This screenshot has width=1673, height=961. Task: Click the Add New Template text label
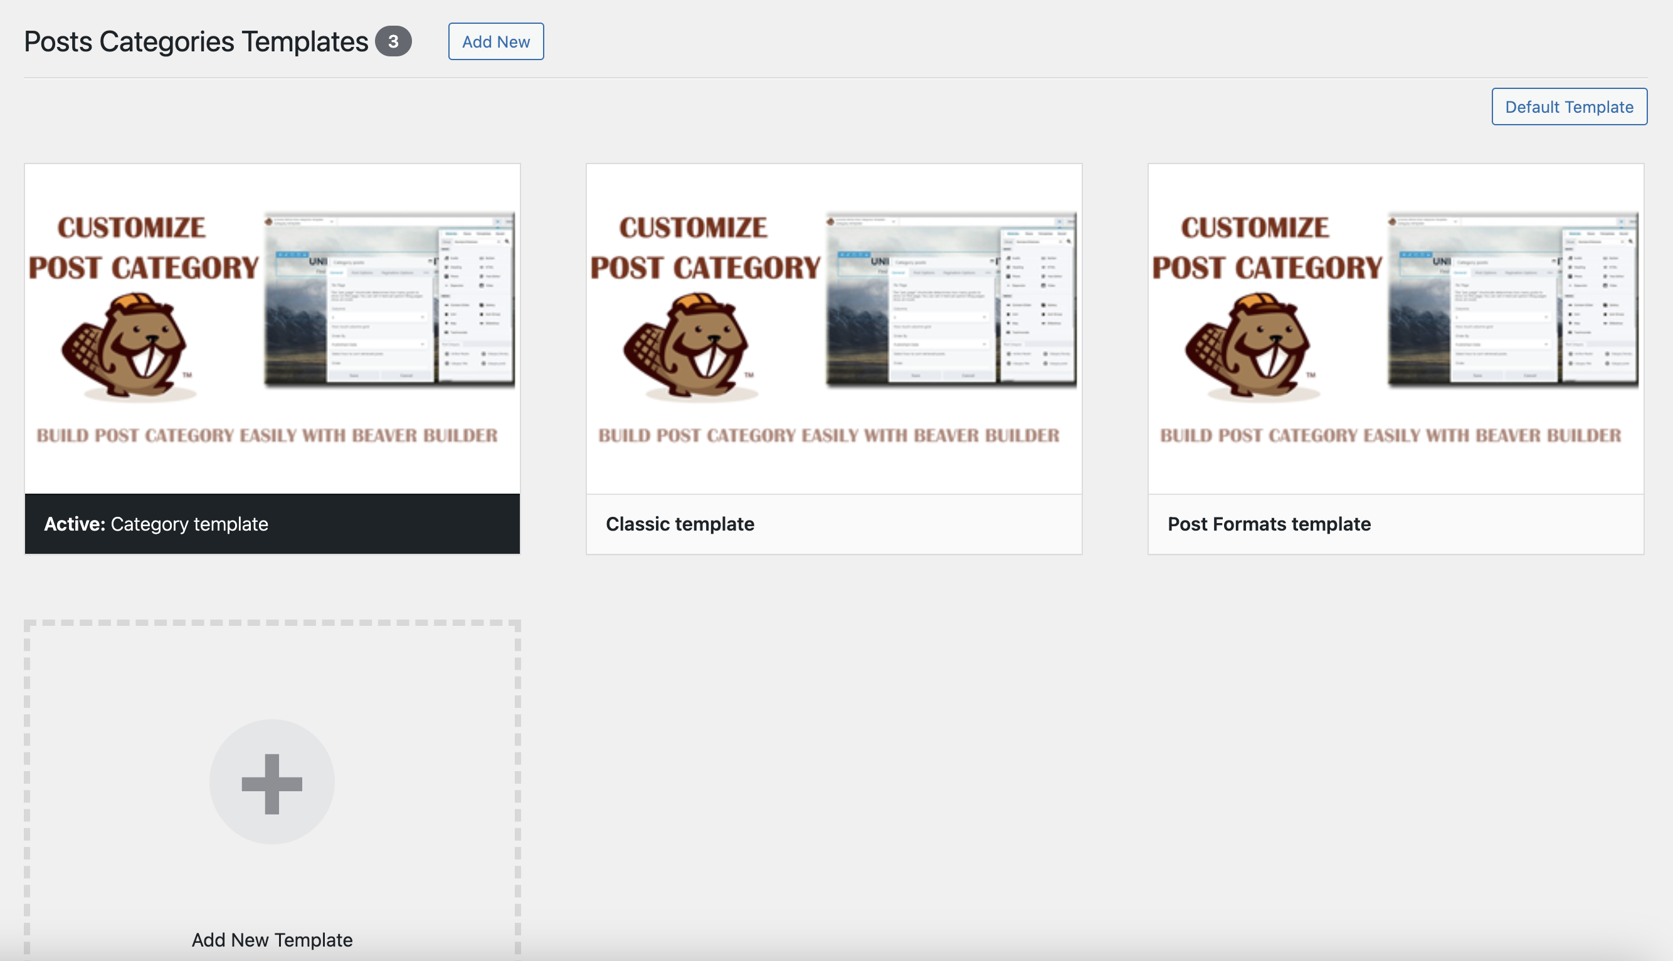(272, 939)
